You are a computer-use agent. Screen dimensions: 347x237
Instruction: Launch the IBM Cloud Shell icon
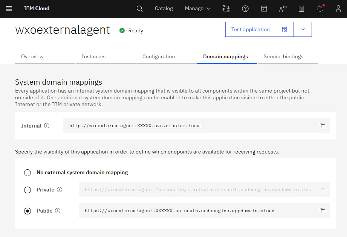point(264,9)
